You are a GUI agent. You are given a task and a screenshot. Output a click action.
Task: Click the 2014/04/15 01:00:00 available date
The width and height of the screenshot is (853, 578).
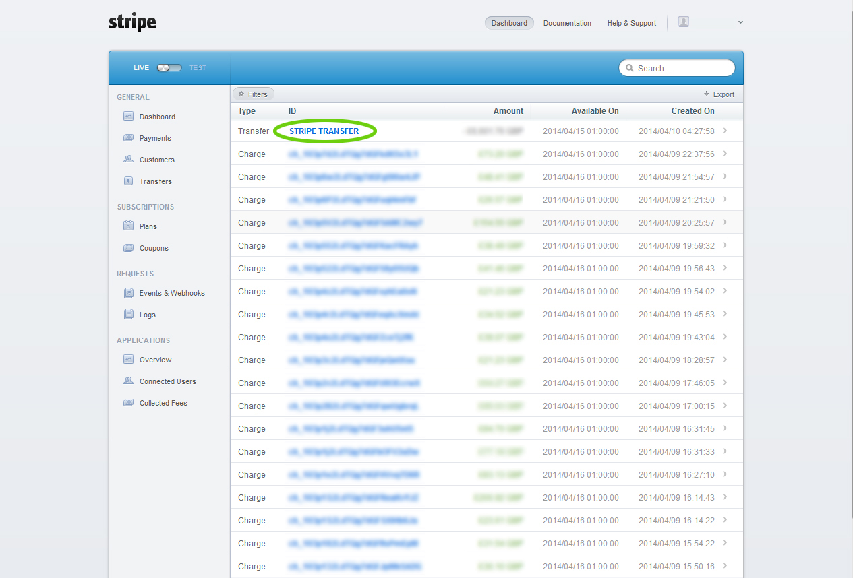click(581, 131)
